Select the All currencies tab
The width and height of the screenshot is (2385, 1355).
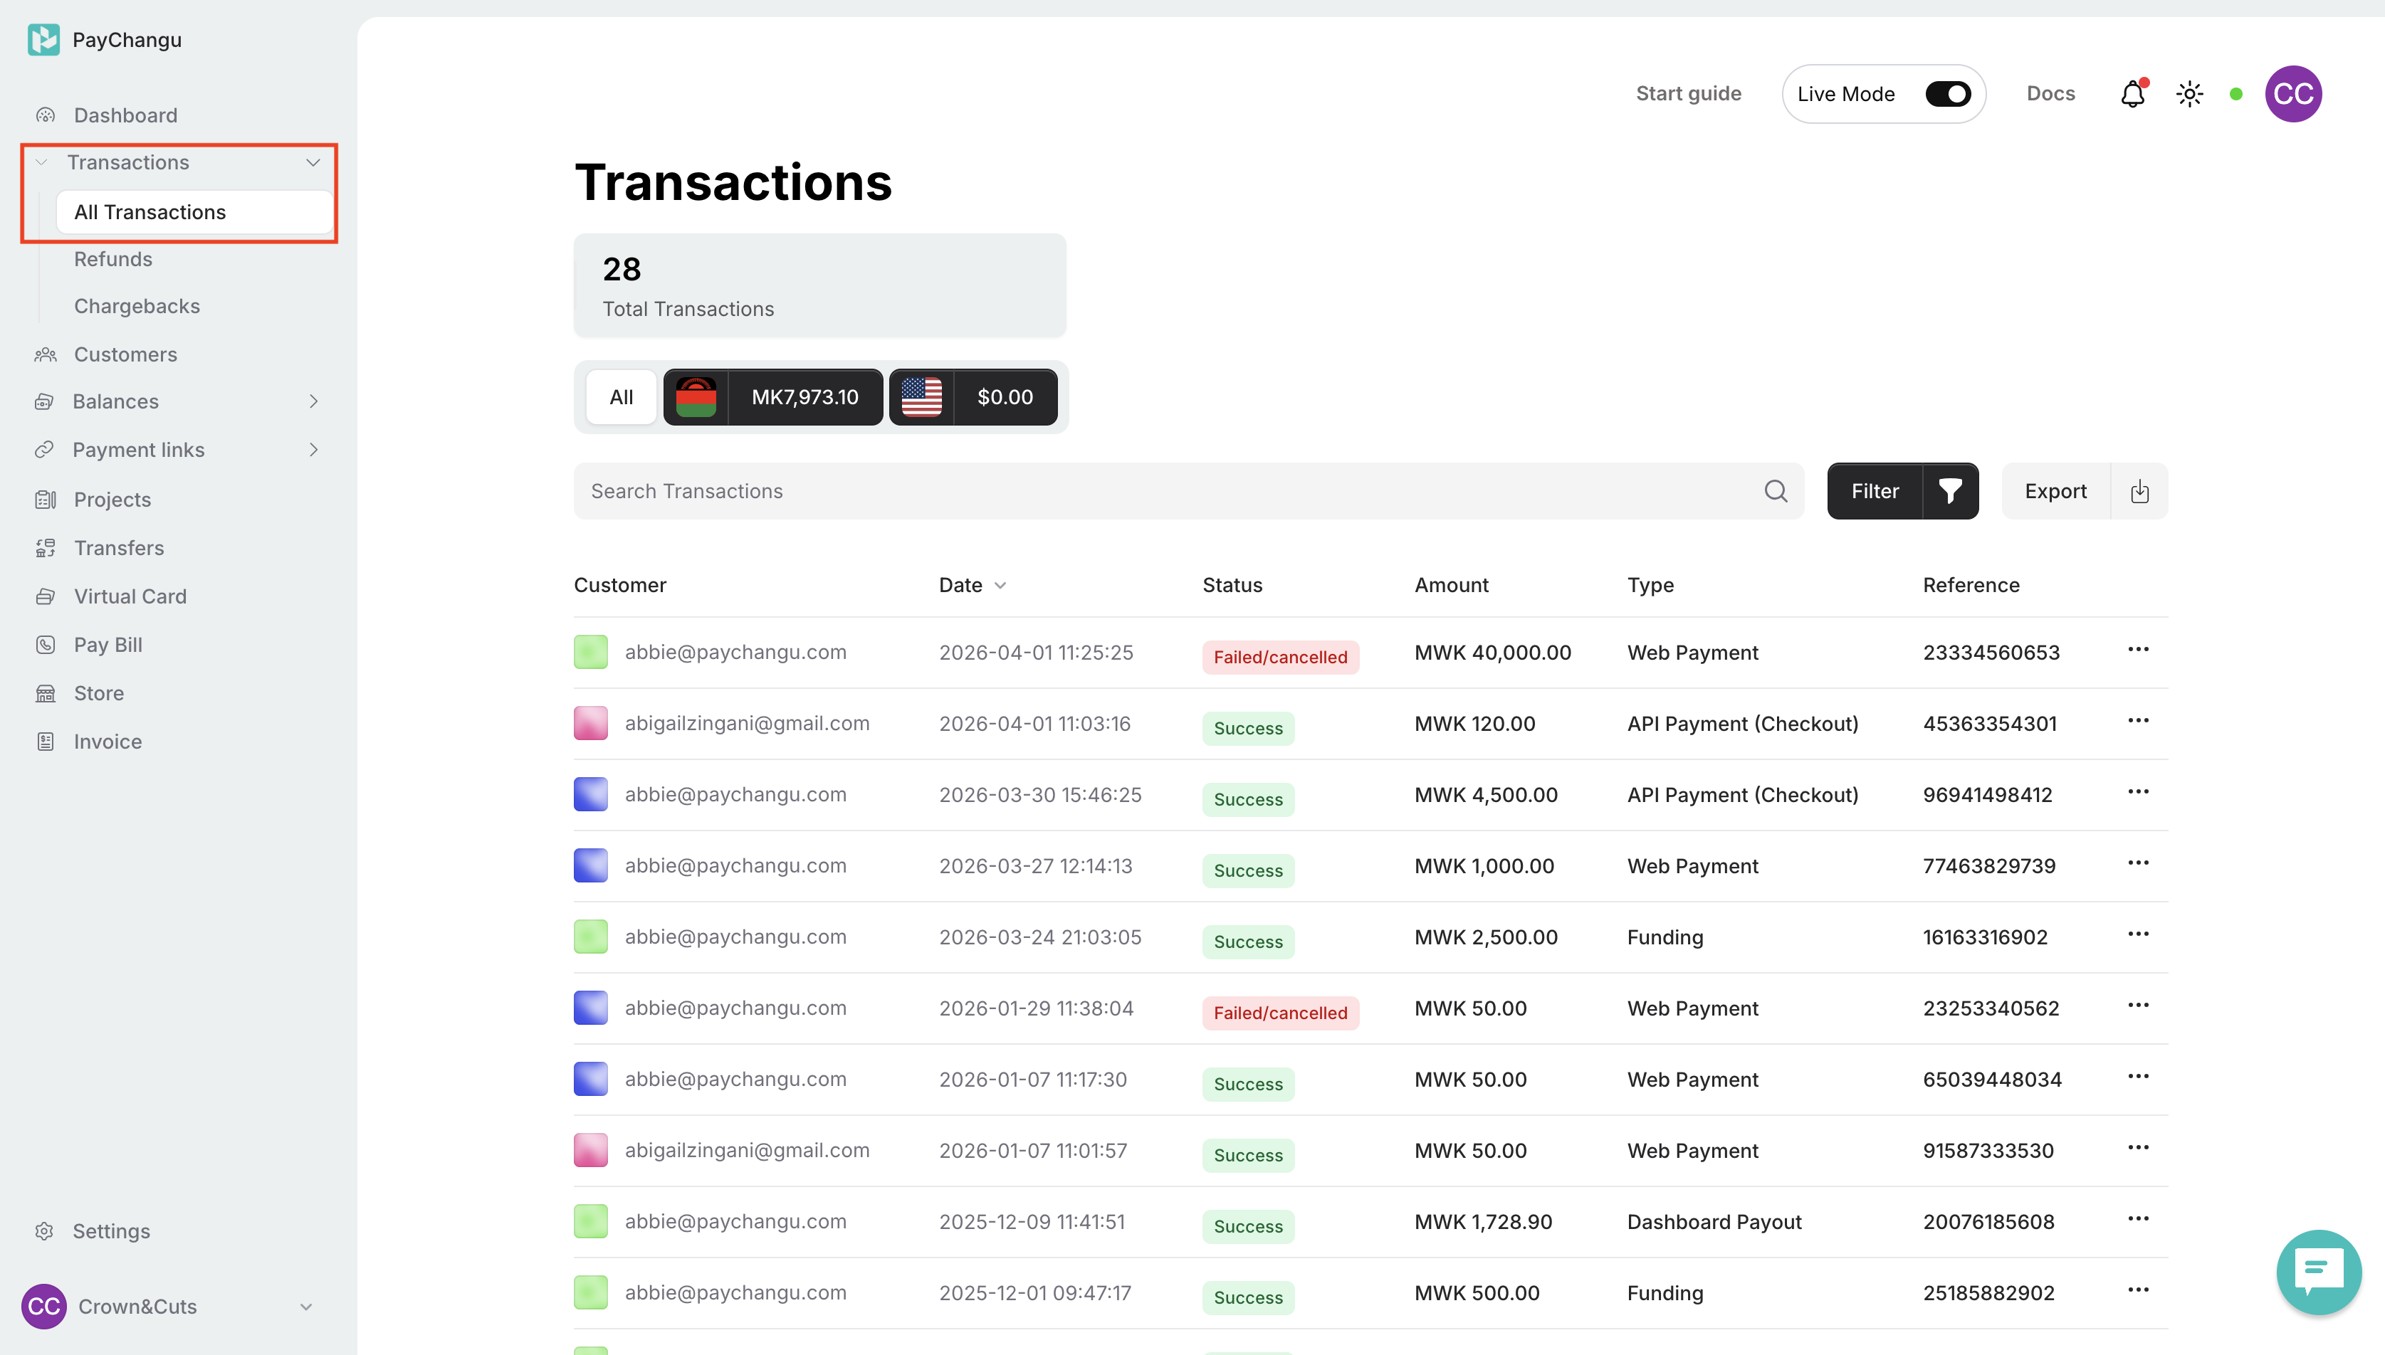(621, 397)
